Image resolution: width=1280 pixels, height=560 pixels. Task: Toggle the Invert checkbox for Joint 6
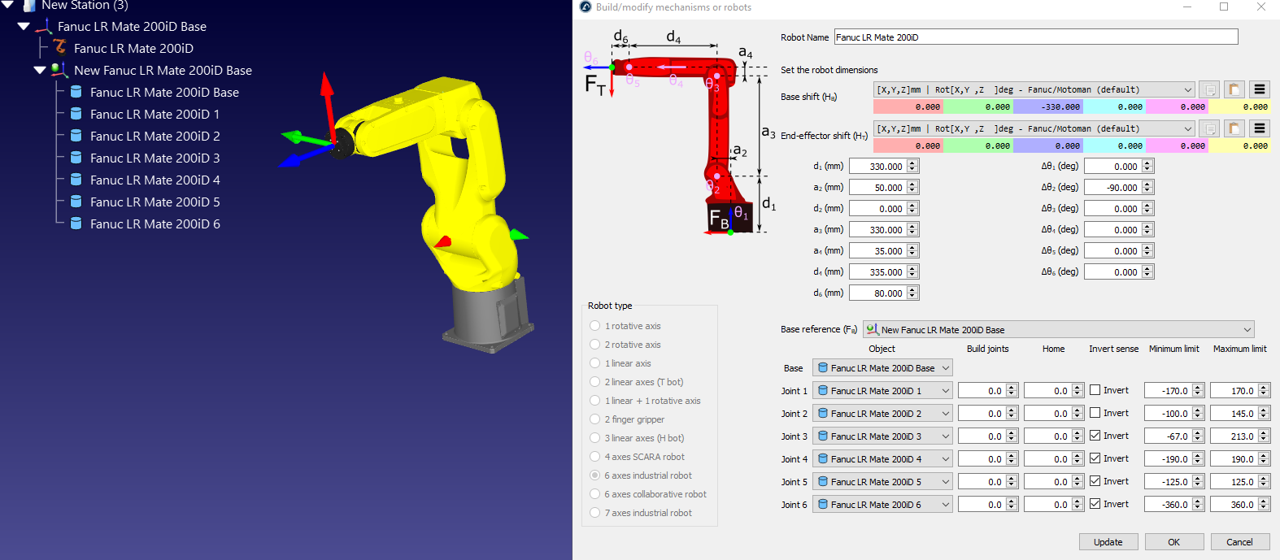coord(1095,504)
